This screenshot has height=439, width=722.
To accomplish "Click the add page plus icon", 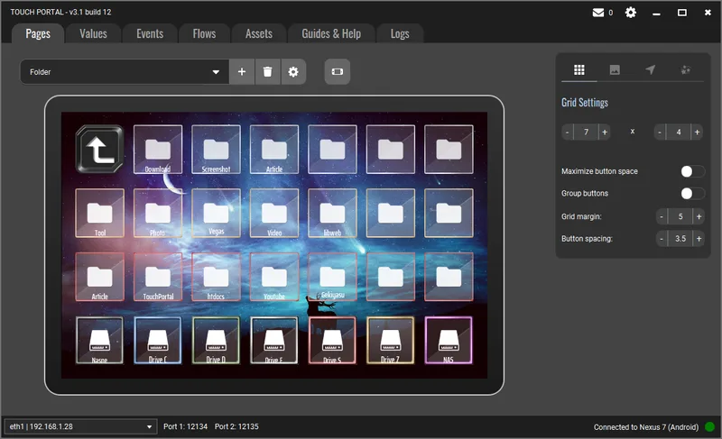I will (x=242, y=72).
